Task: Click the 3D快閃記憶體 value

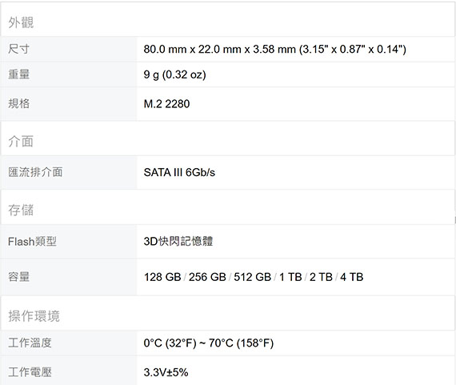Action: (x=178, y=241)
